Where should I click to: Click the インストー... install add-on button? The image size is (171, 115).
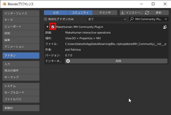(132, 13)
